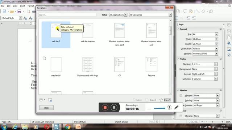
Task: Click the recorder volume level slider
Action: 159,108
